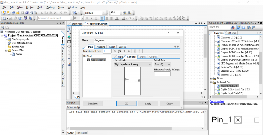Switch to Off-Chip catalog tab

231,33
